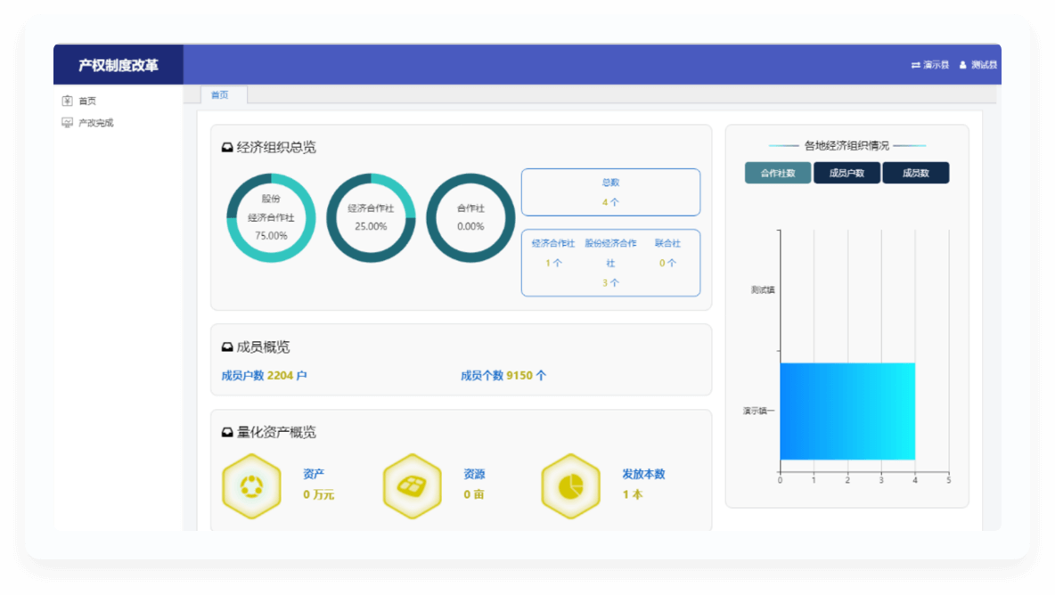Click the 股份经济合作社 75.00% donut chart
Screen dimensions: 1055x595
coord(271,217)
